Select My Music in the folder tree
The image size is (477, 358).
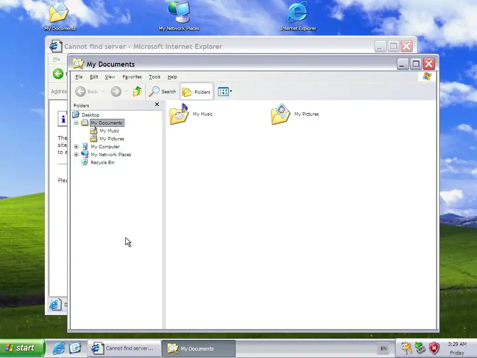click(109, 131)
